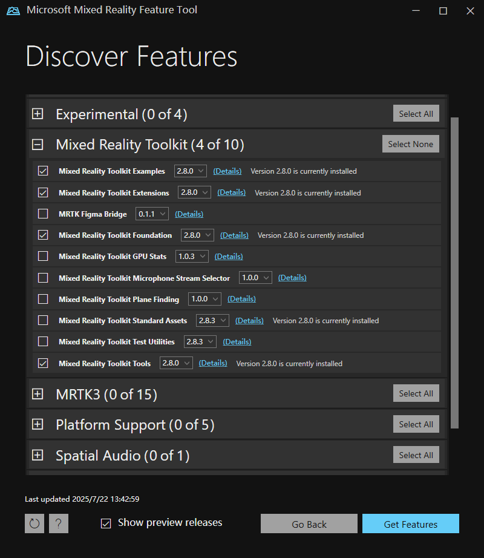Screen dimensions: 484x558
Task: Open Plane Finding version dropdown
Action: tap(204, 299)
